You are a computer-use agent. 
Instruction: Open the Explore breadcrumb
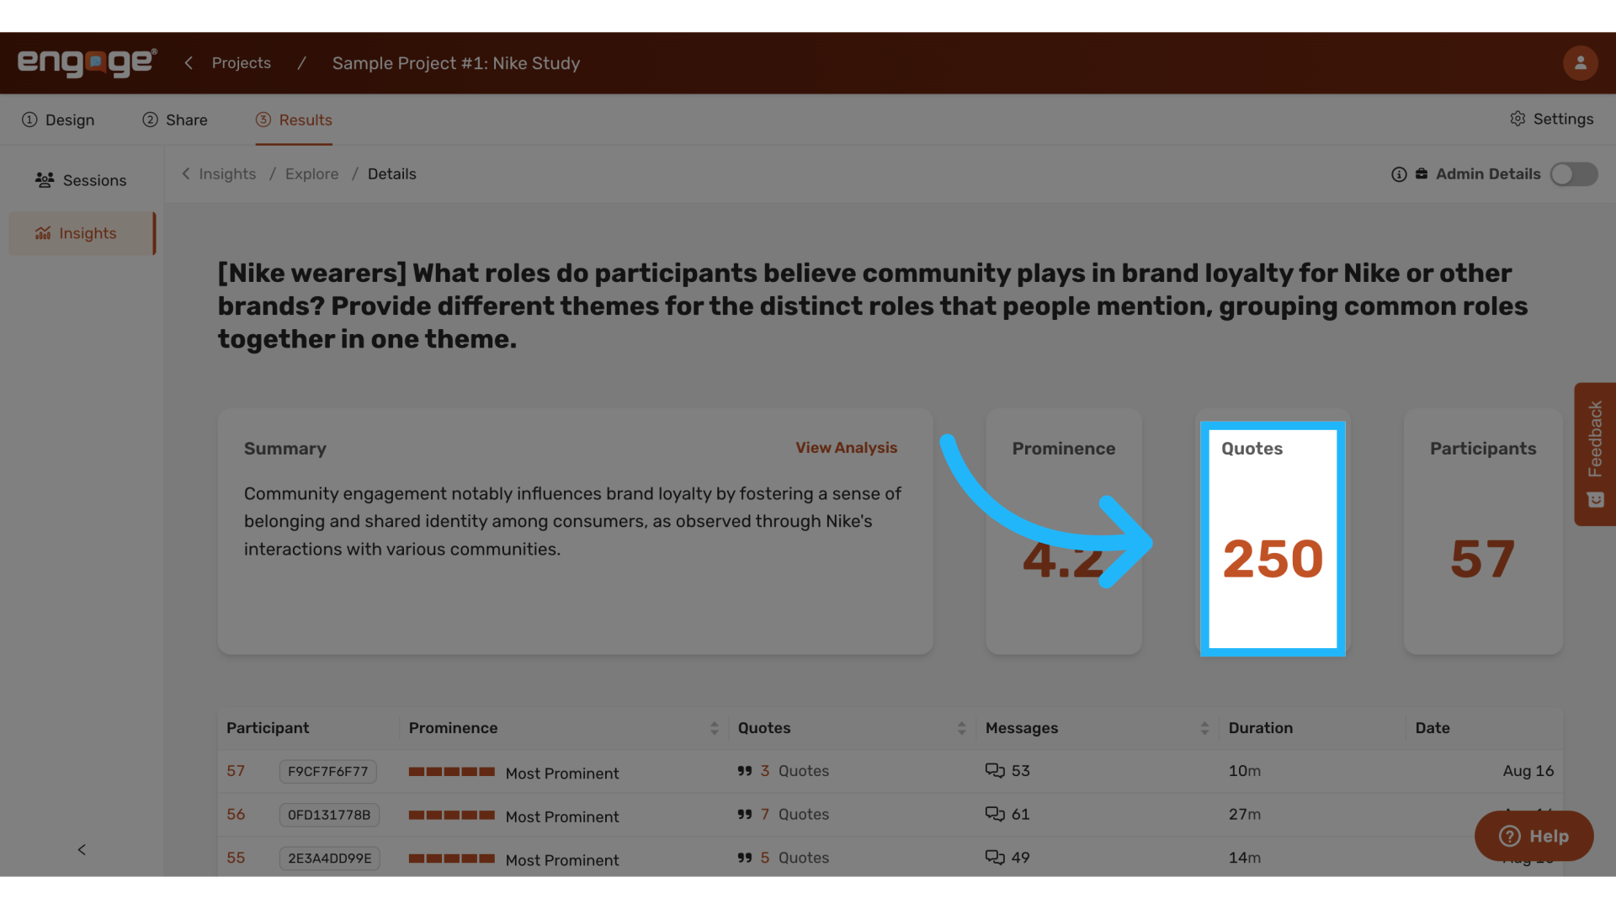coord(311,173)
